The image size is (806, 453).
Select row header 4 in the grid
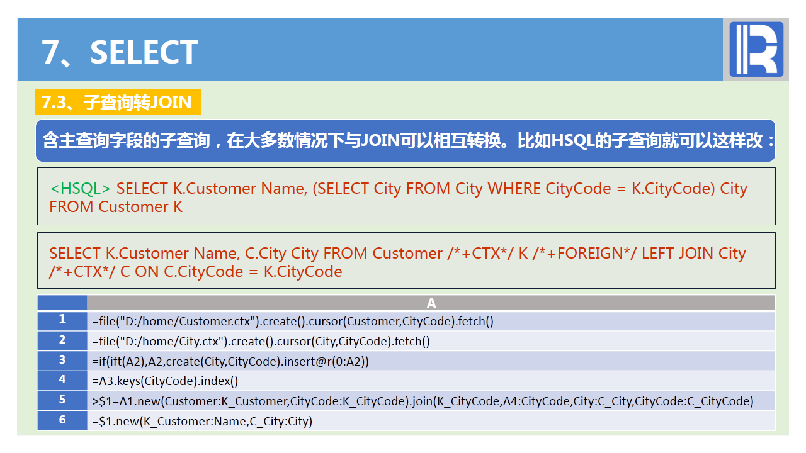[62, 380]
